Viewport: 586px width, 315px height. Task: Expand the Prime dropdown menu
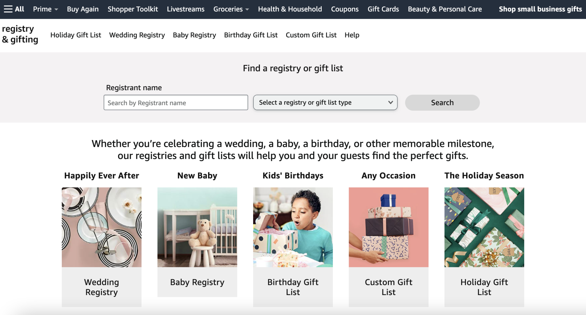pyautogui.click(x=45, y=9)
